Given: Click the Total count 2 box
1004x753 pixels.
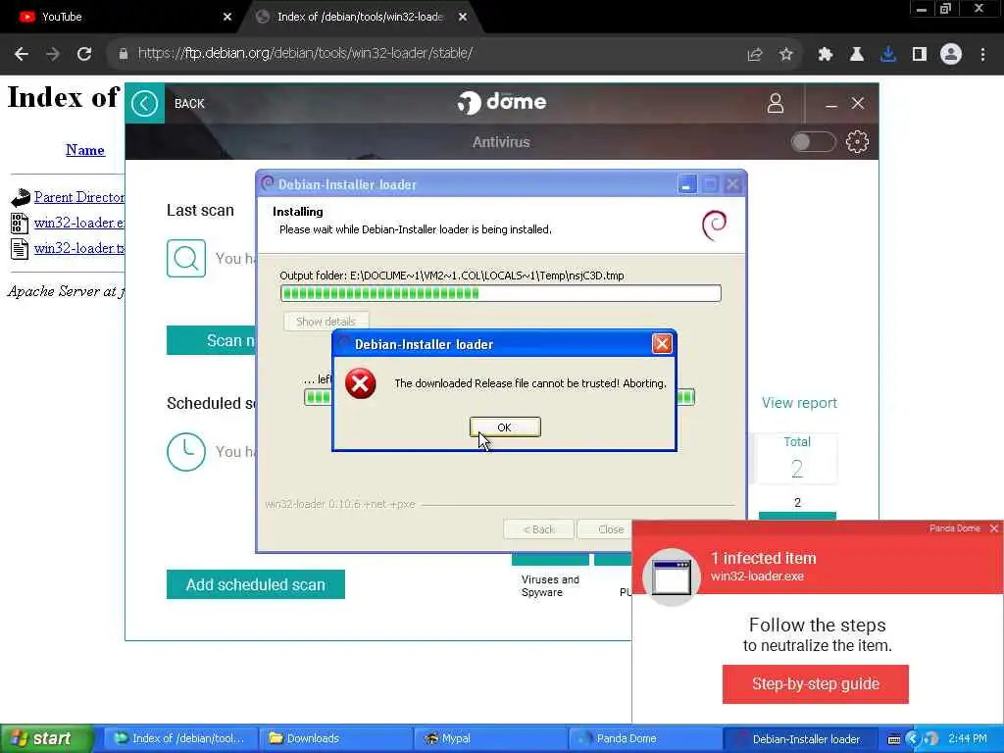Looking at the screenshot, I should click(796, 459).
